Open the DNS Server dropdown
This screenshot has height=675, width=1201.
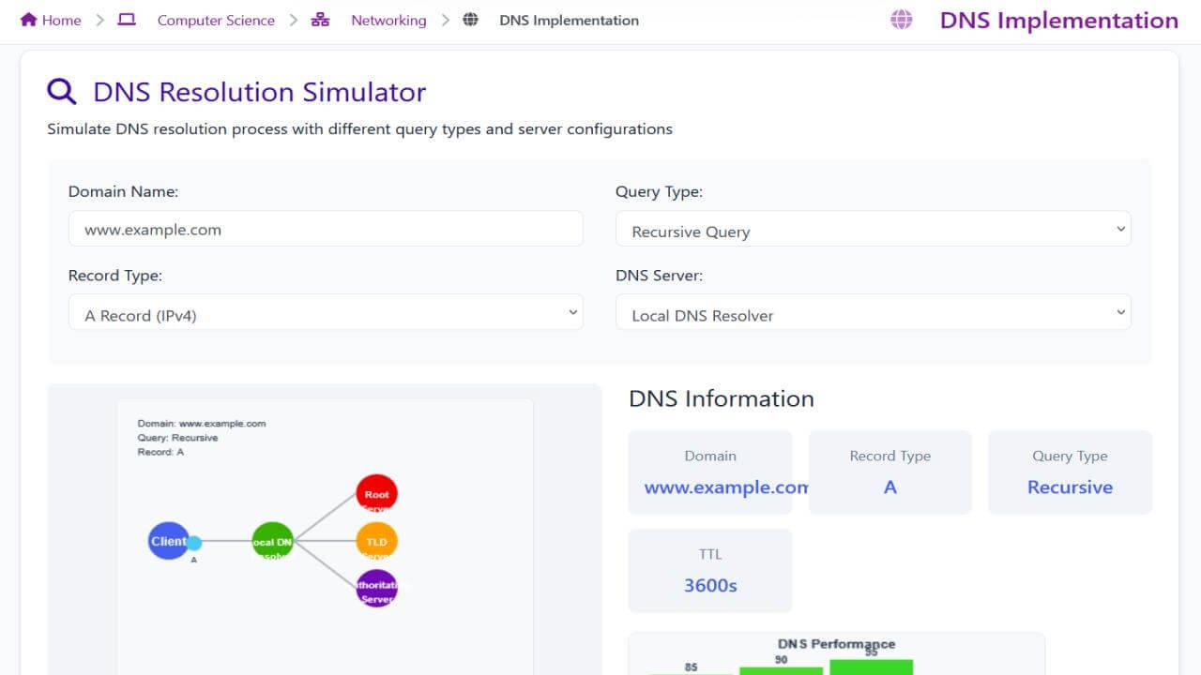point(873,313)
